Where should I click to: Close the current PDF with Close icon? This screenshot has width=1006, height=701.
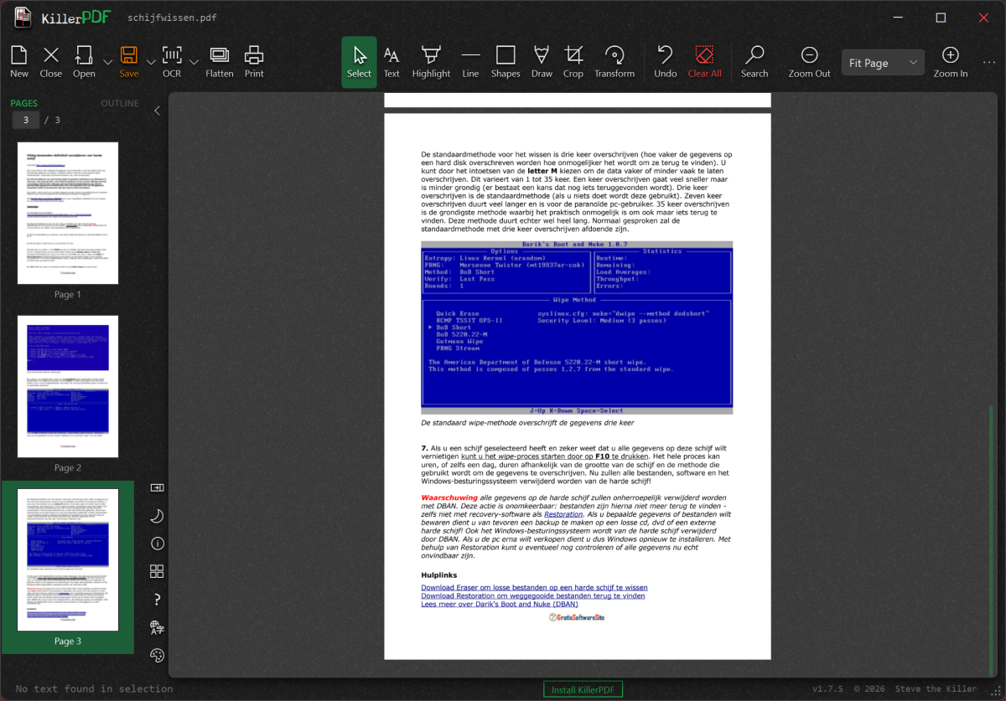pos(51,63)
